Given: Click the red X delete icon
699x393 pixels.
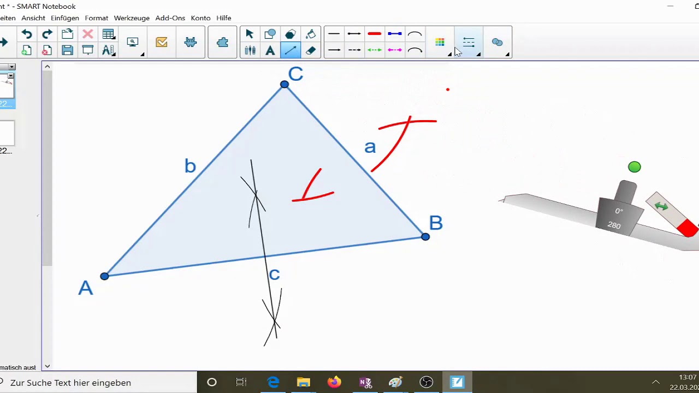Looking at the screenshot, I should (87, 34).
